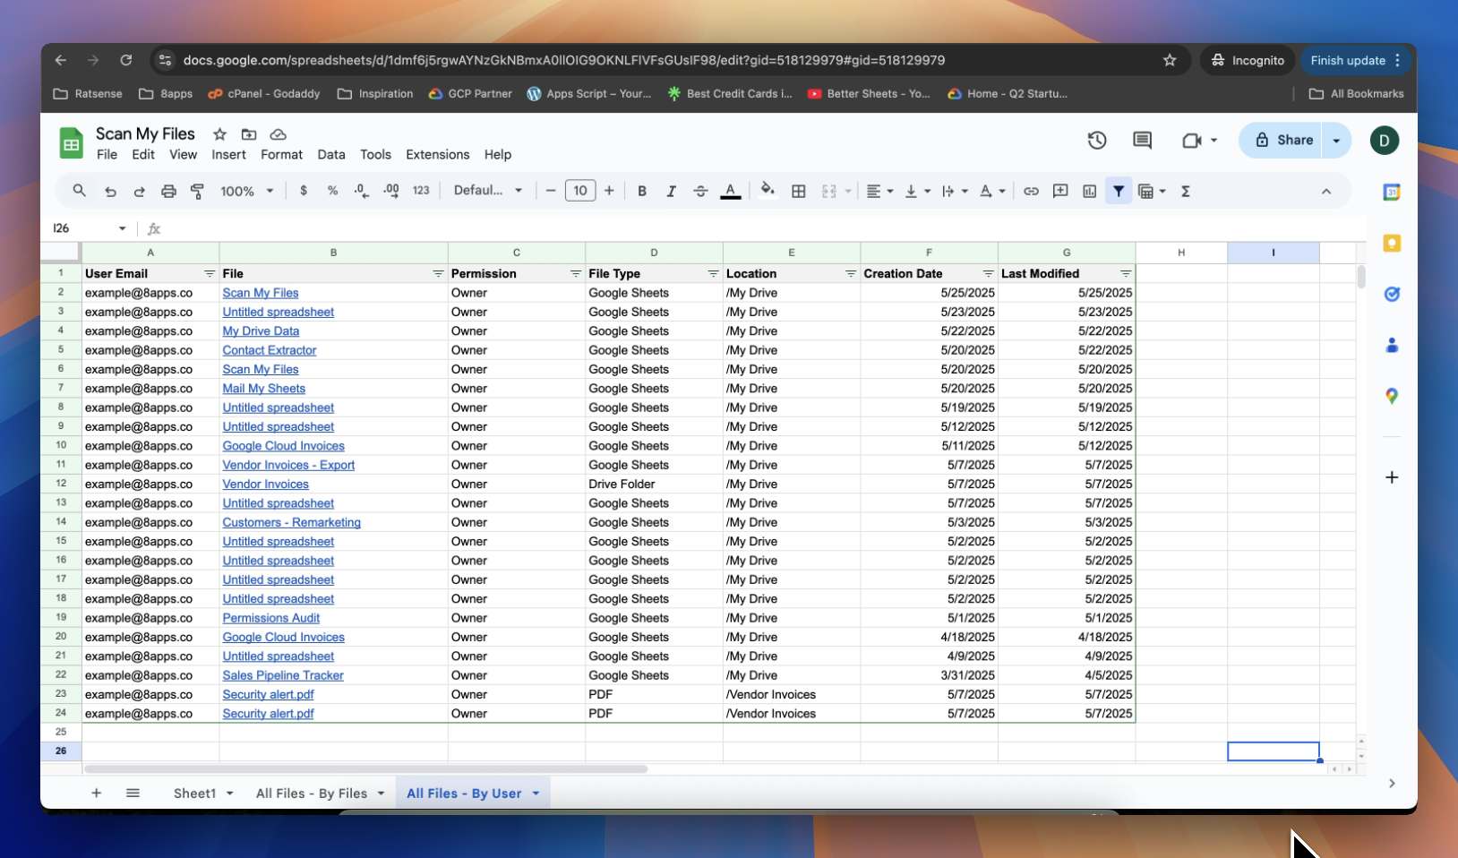Open filter views dropdown
The height and width of the screenshot is (858, 1458).
pyautogui.click(x=1152, y=191)
